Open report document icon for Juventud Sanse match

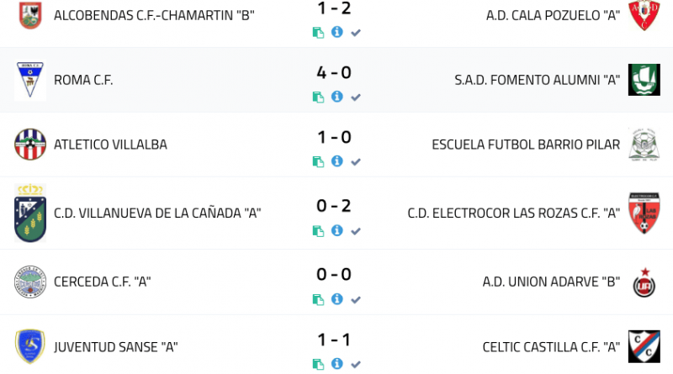coord(318,364)
